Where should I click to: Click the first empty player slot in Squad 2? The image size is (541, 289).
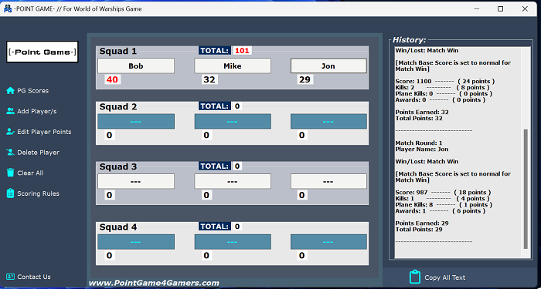tap(136, 122)
